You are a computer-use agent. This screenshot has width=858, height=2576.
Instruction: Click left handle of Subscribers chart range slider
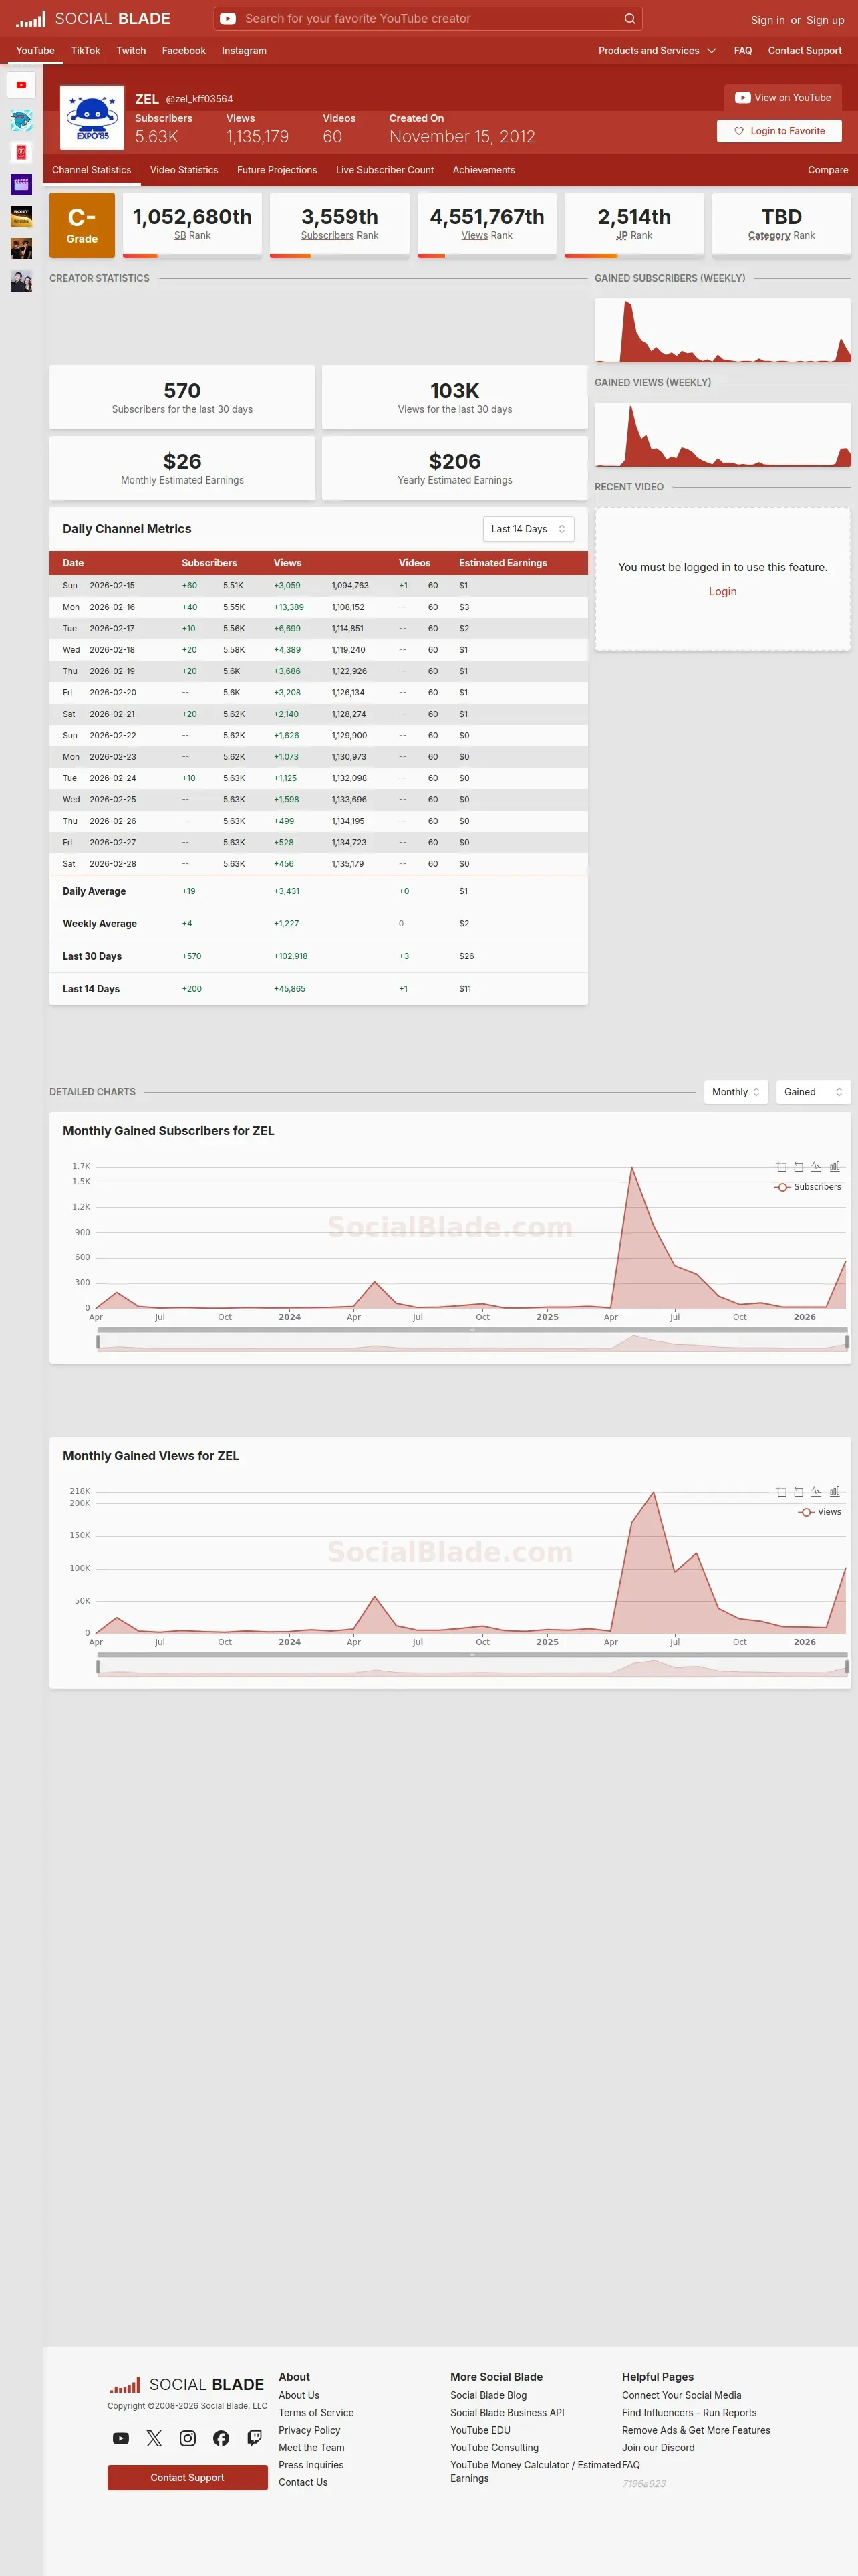click(98, 1342)
